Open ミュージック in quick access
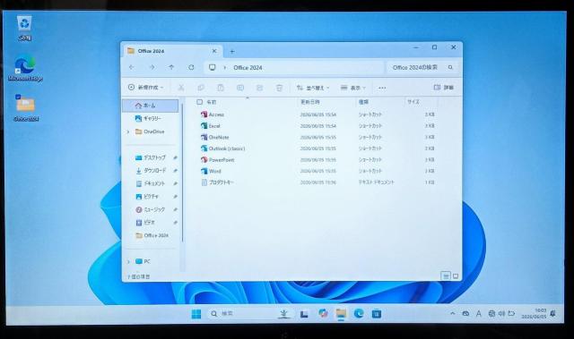 (x=150, y=209)
